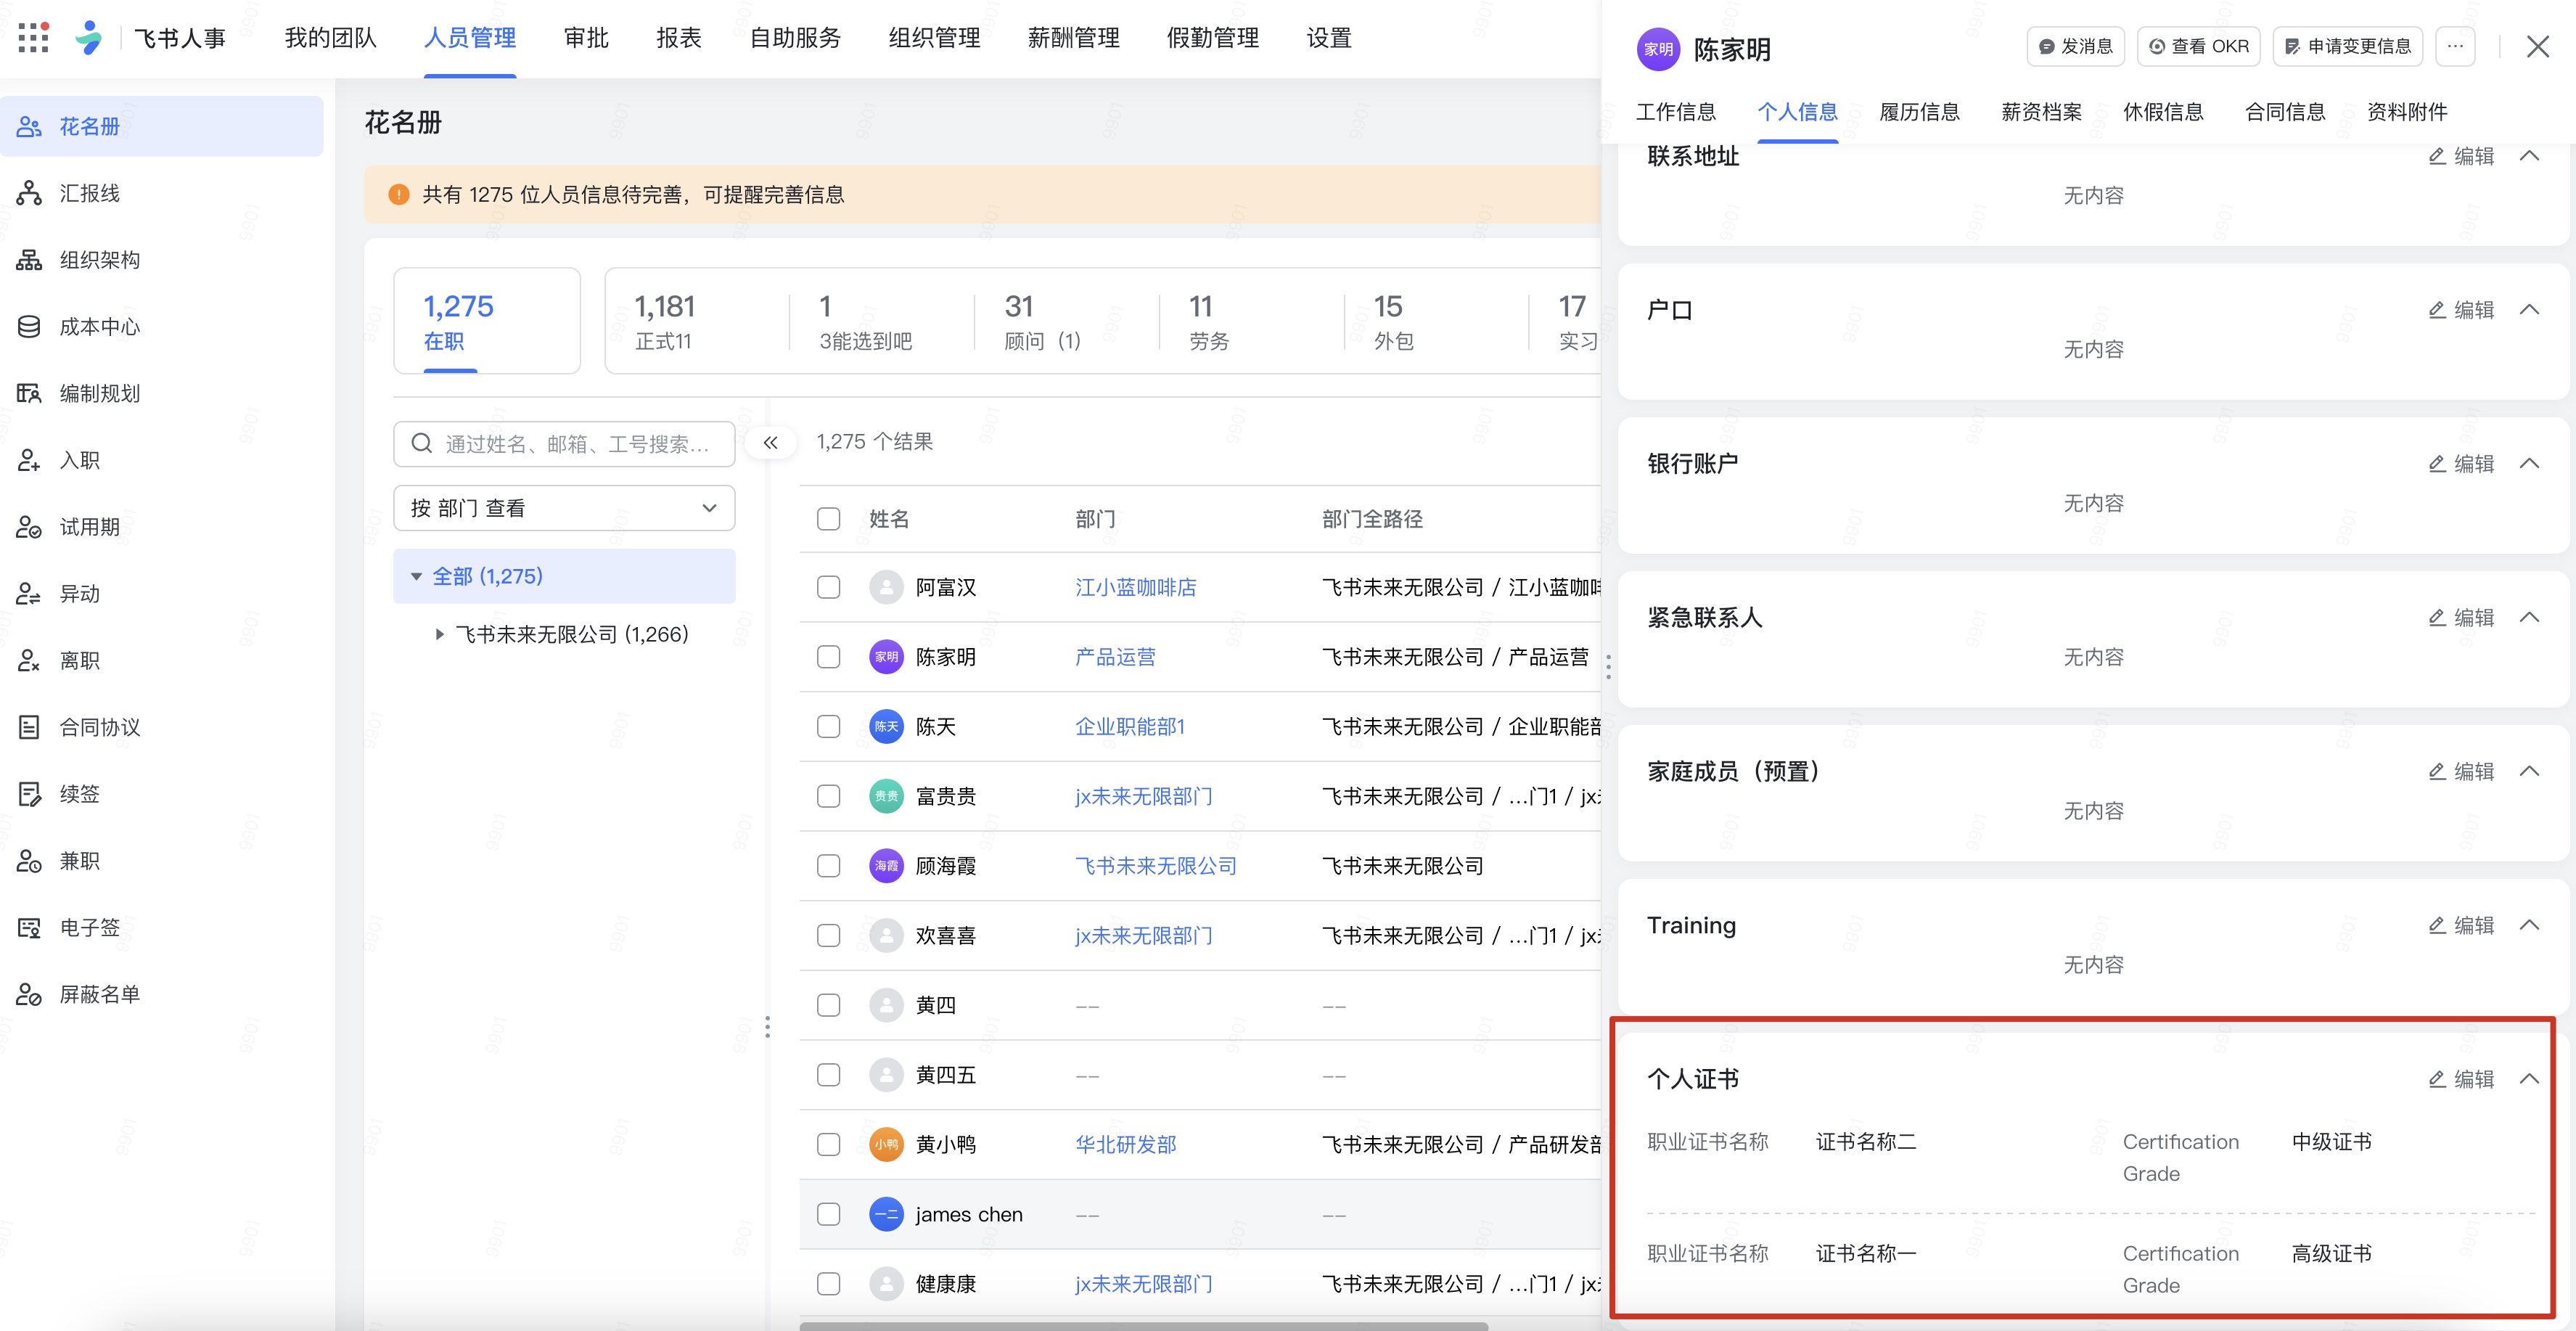The image size is (2576, 1331).
Task: Edit the 个人证书 section
Action: click(2461, 1079)
